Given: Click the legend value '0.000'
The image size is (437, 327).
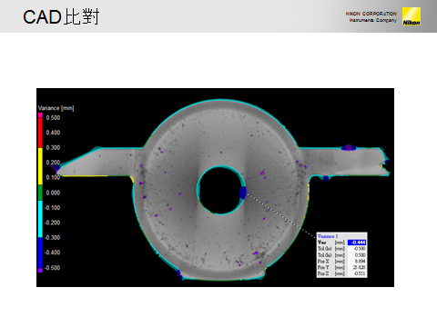Looking at the screenshot, I should pos(53,193).
